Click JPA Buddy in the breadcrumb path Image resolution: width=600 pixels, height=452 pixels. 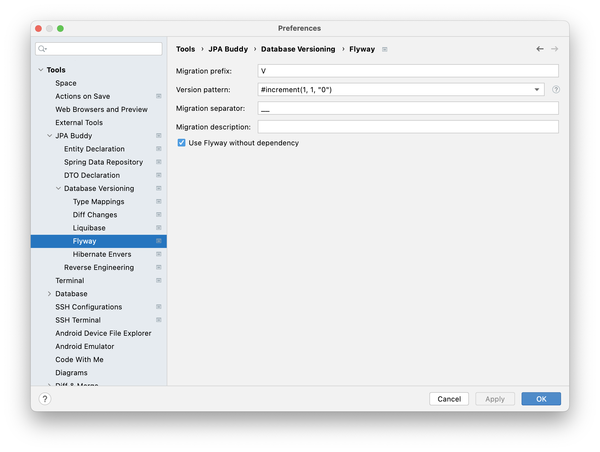click(x=228, y=49)
